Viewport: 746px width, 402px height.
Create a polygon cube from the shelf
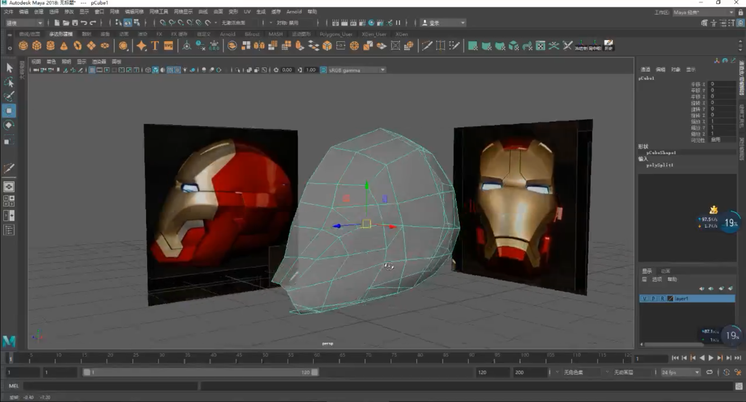coord(37,46)
